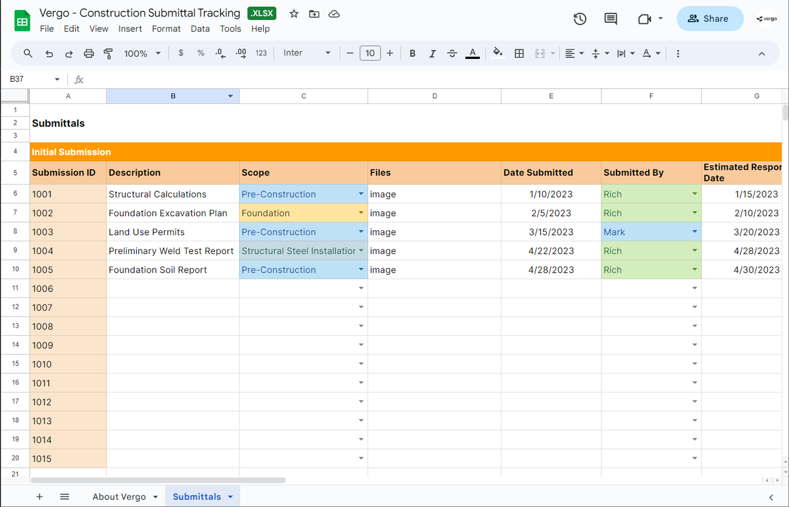The width and height of the screenshot is (789, 507).
Task: Click the plus button to add a sheet
Action: pos(39,496)
